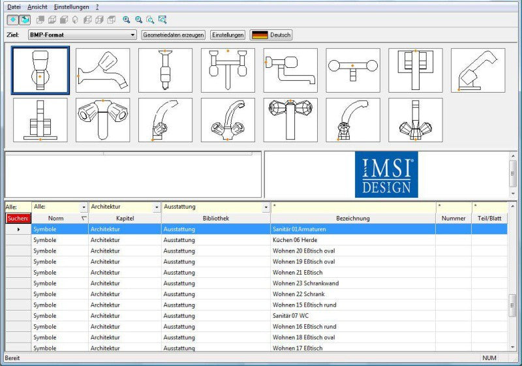Select the row Wohnen 23 Schrankwand

coord(269,284)
